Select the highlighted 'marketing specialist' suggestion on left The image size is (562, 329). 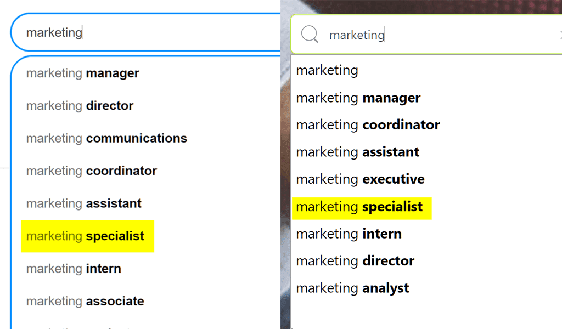[87, 236]
